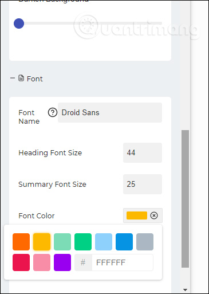
Task: Collapse the Font section minus icon
Action: pos(13,78)
